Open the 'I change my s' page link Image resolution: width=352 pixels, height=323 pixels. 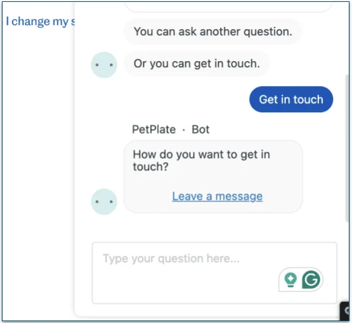40,22
